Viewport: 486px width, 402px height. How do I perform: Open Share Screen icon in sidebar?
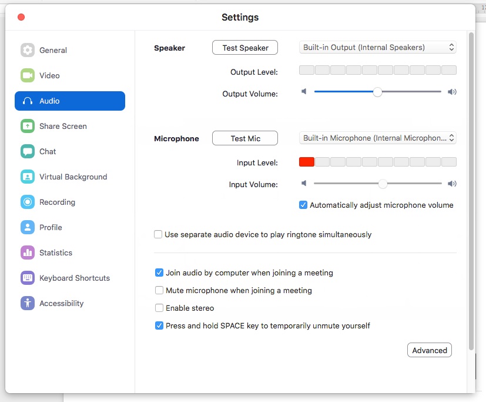28,126
